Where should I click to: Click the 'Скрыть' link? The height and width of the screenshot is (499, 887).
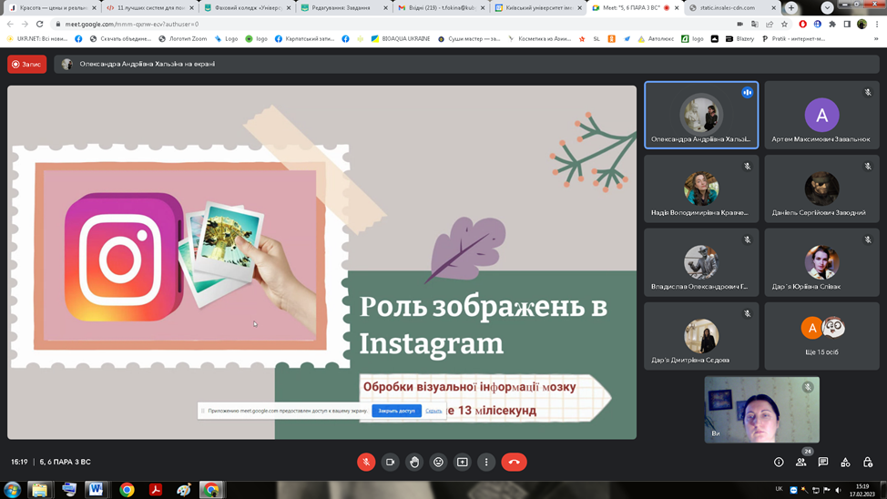[x=433, y=411]
